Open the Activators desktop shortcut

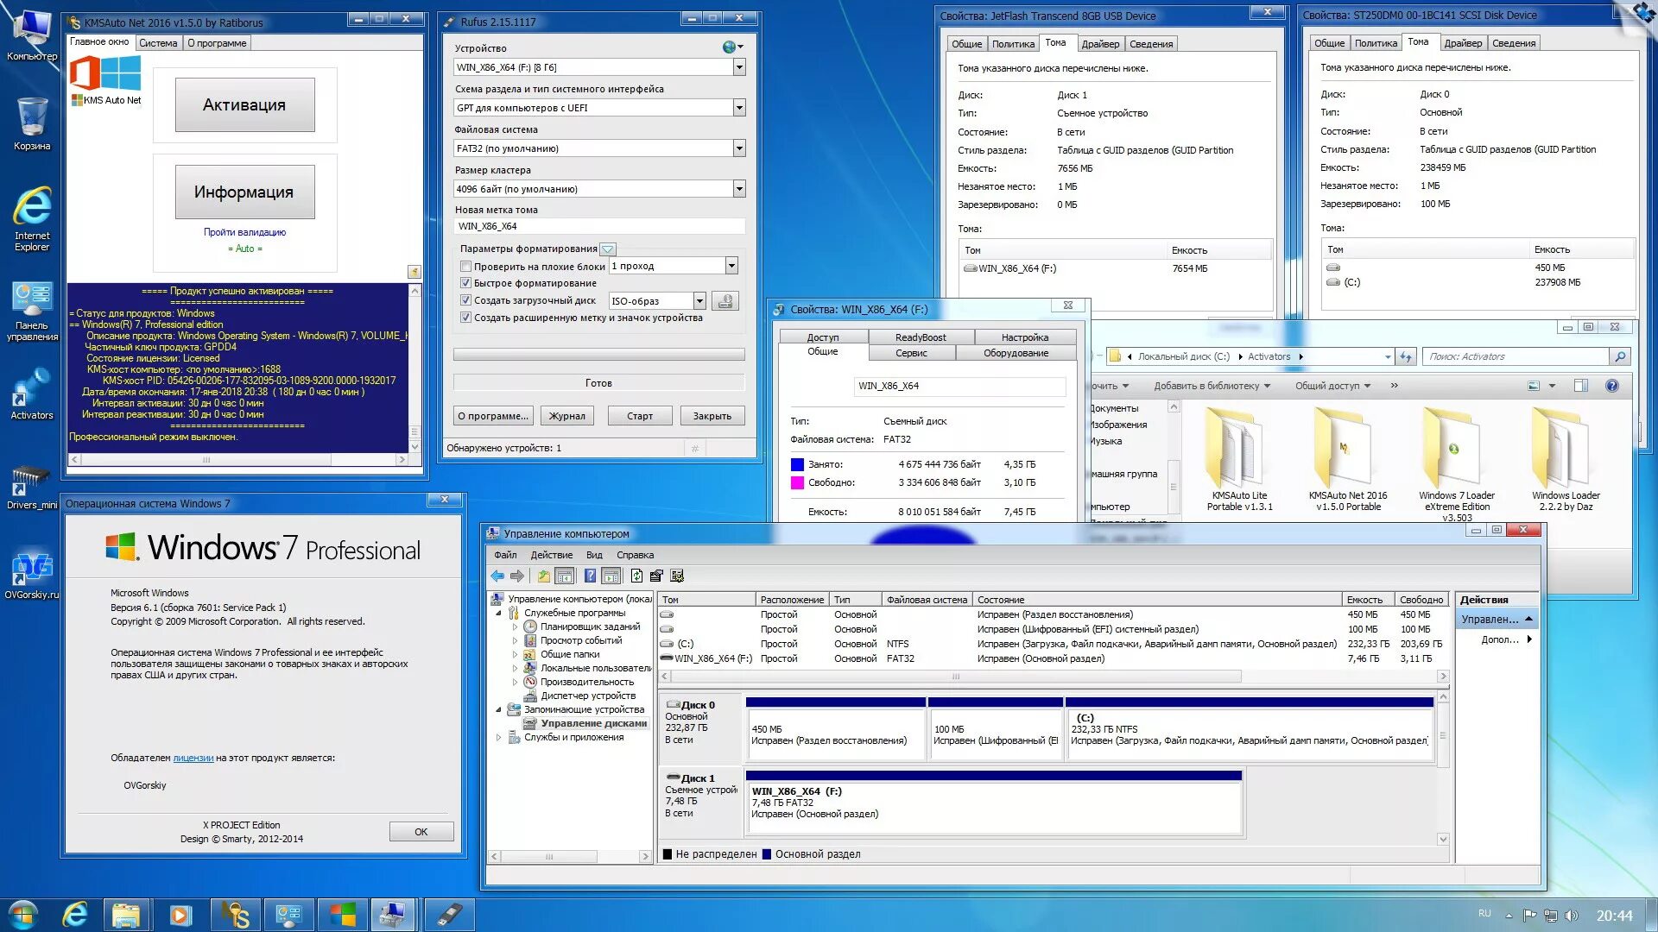[32, 394]
